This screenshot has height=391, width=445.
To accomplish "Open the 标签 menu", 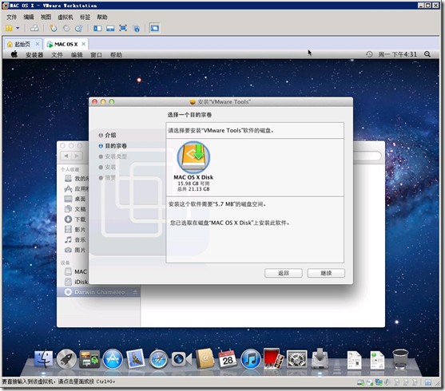I will [x=85, y=18].
